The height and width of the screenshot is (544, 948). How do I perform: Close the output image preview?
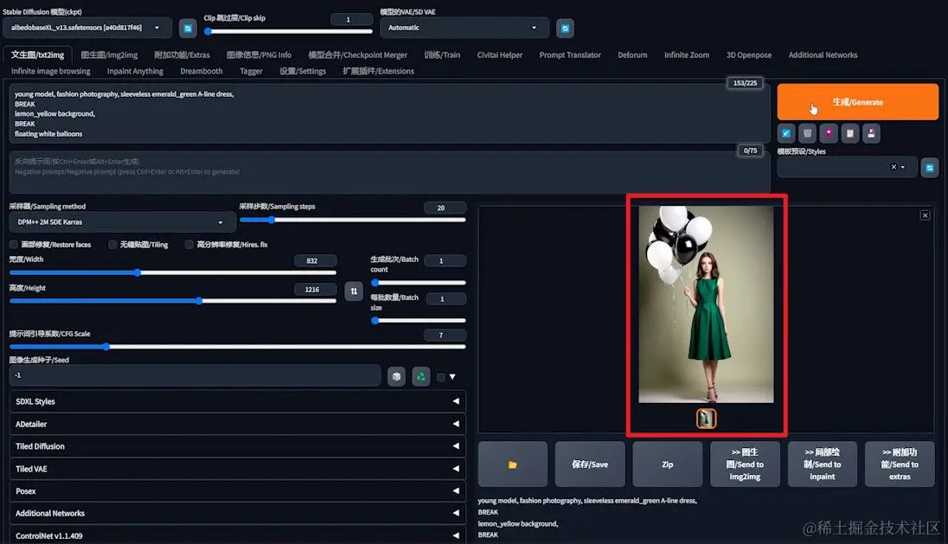(925, 215)
